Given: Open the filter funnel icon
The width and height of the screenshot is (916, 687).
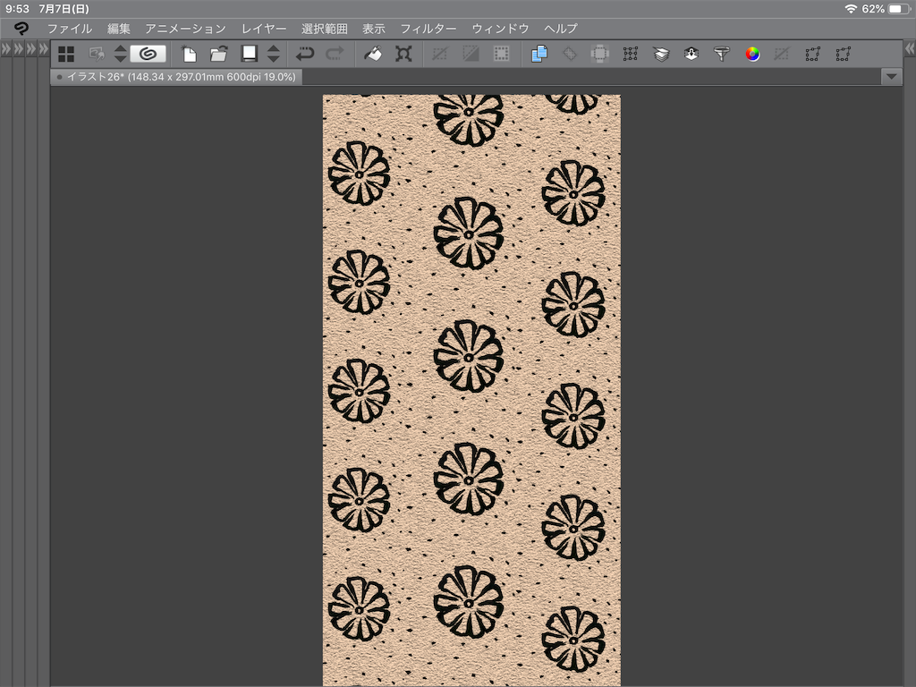Looking at the screenshot, I should (721, 54).
